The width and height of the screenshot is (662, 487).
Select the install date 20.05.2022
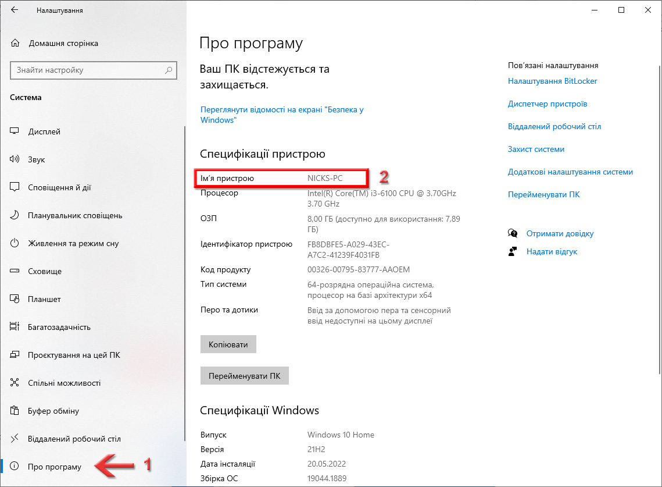pyautogui.click(x=327, y=464)
